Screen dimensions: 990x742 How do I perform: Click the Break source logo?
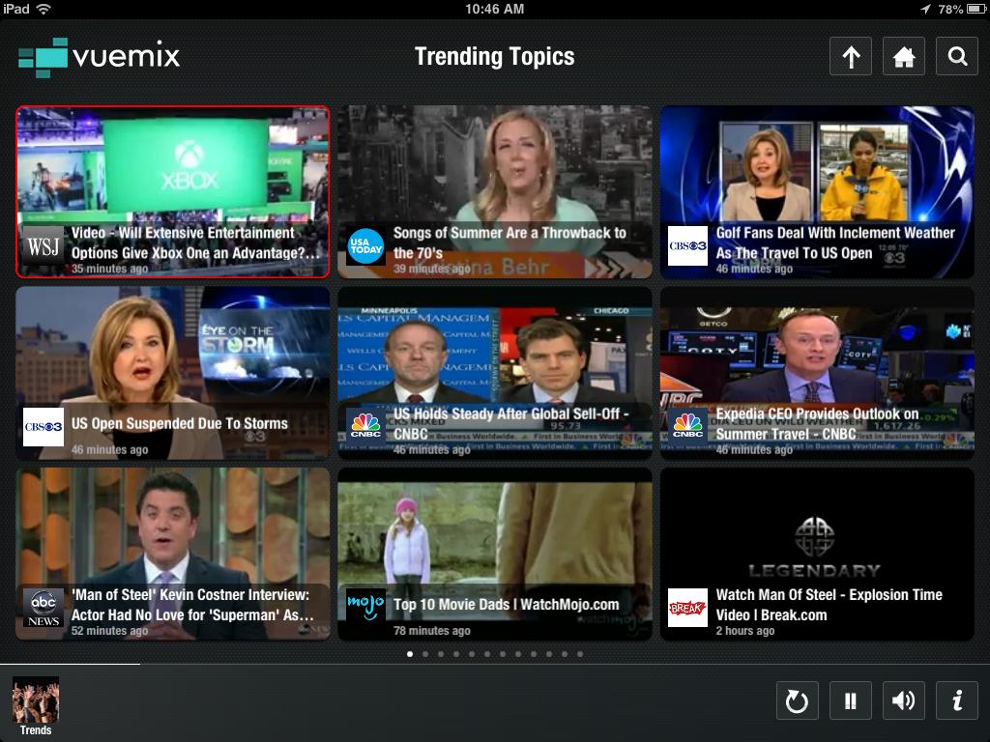pos(687,608)
